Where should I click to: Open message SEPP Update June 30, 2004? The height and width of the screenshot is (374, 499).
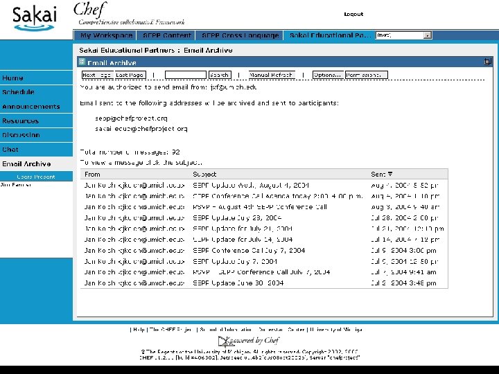pos(238,283)
